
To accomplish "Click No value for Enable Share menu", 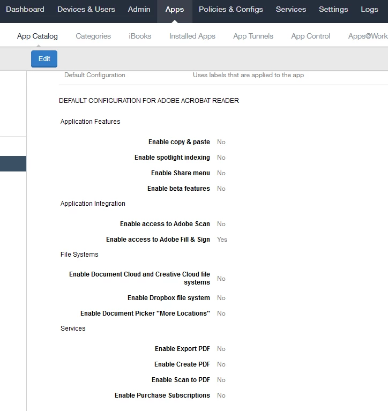I will tap(221, 173).
